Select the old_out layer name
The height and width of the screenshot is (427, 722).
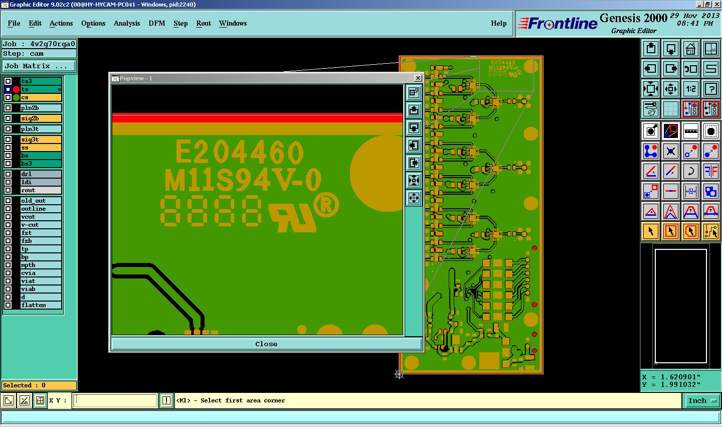(41, 201)
